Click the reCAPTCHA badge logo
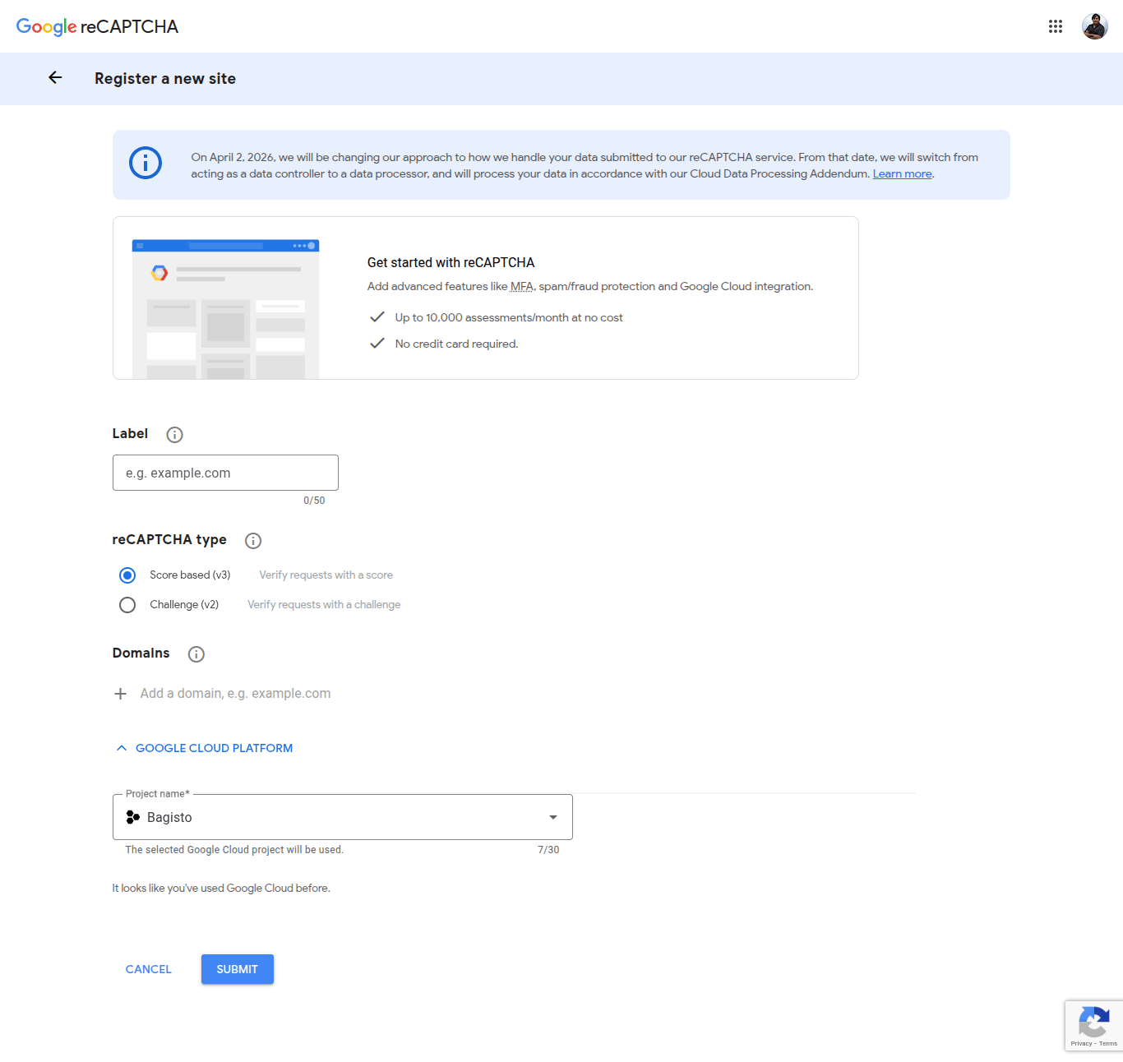Image resolution: width=1123 pixels, height=1062 pixels. [1093, 1022]
